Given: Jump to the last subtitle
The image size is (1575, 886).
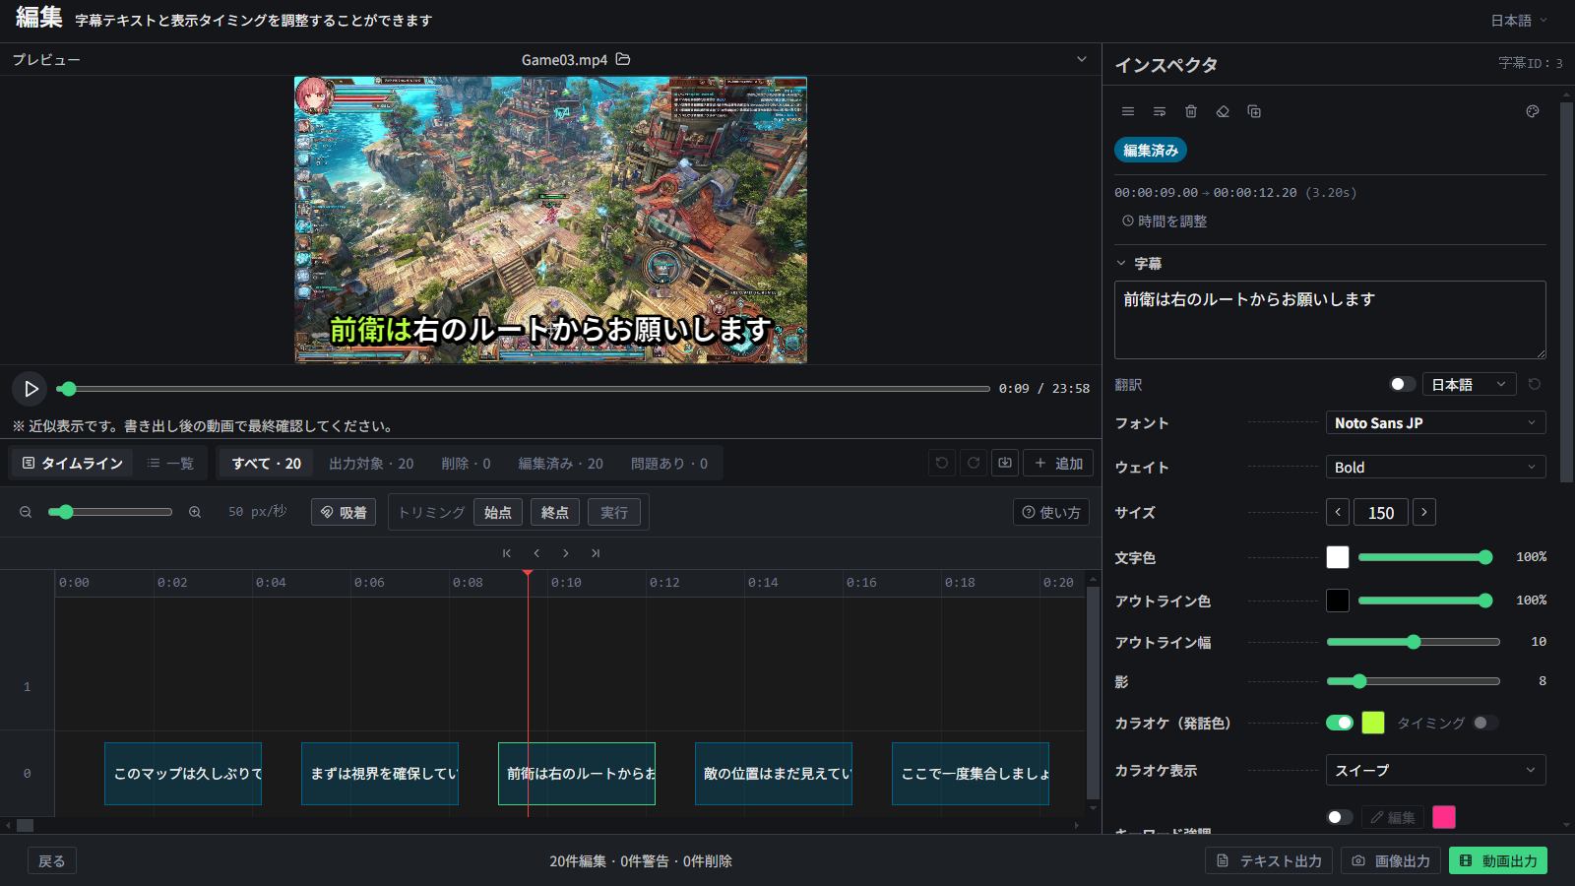Looking at the screenshot, I should pos(596,553).
